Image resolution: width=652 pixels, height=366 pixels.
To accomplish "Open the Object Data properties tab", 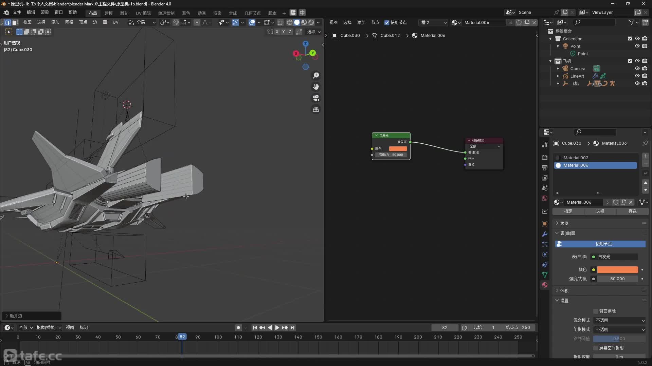I will 545,275.
